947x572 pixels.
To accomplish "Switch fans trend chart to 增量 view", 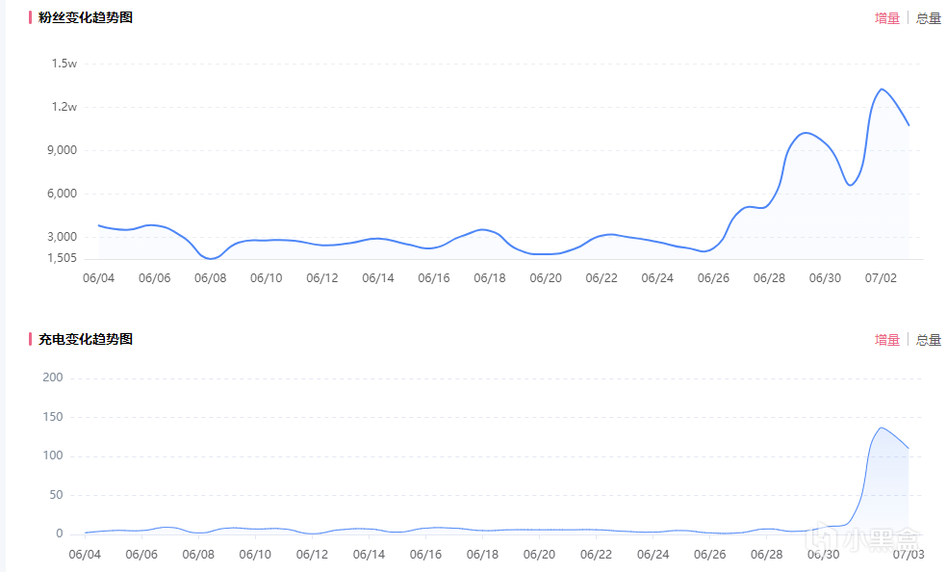I will click(x=886, y=18).
